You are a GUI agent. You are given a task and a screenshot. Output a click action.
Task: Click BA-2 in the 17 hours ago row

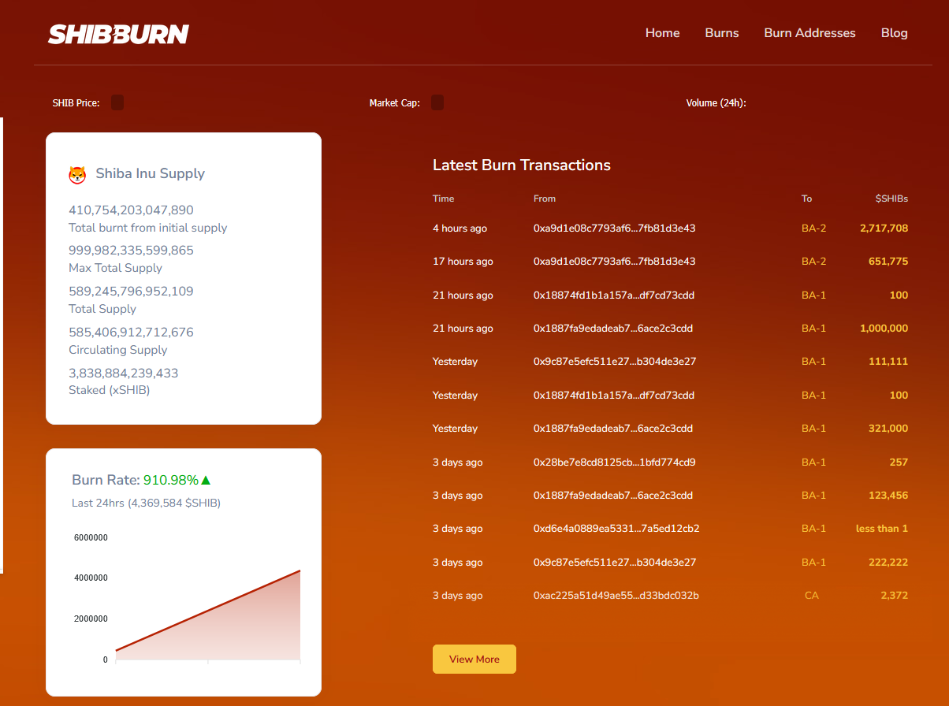813,262
